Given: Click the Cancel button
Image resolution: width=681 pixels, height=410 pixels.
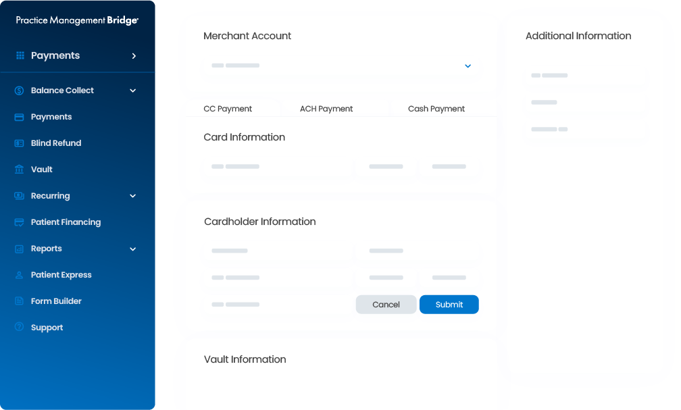Looking at the screenshot, I should tap(386, 304).
